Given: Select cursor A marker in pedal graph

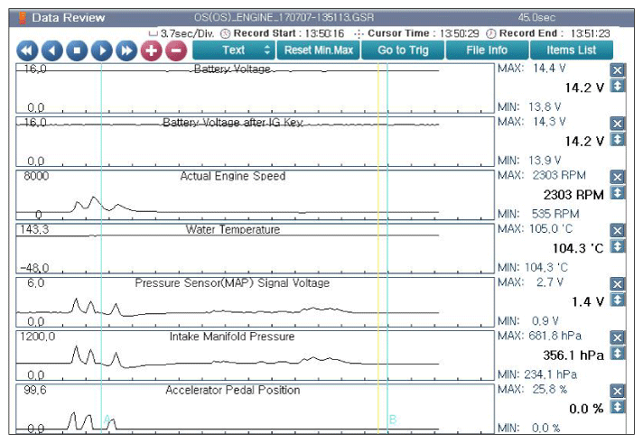Looking at the screenshot, I should click(x=107, y=420).
